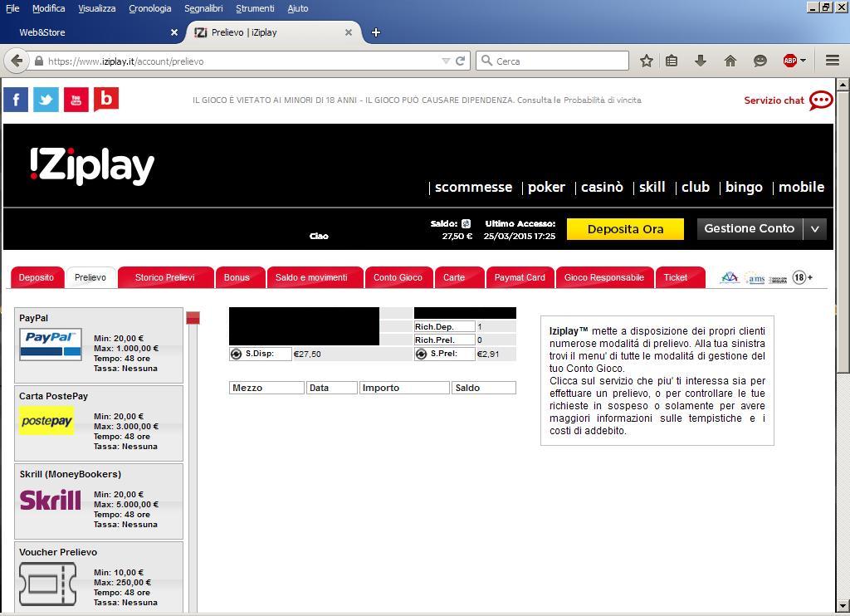The width and height of the screenshot is (850, 616).
Task: Open the Twitter social icon
Action: click(x=46, y=100)
